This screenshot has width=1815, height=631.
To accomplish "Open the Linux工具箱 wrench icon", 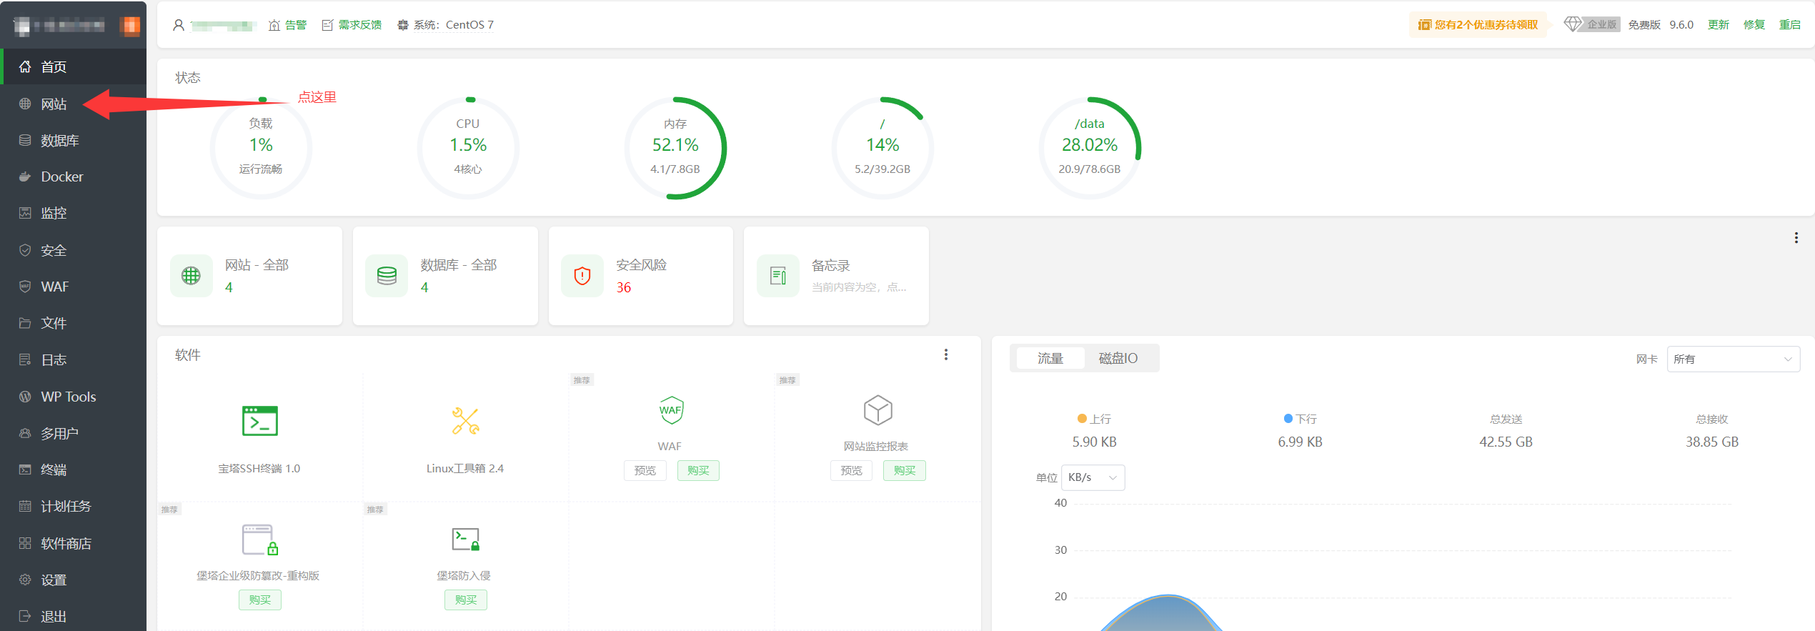I will [465, 421].
